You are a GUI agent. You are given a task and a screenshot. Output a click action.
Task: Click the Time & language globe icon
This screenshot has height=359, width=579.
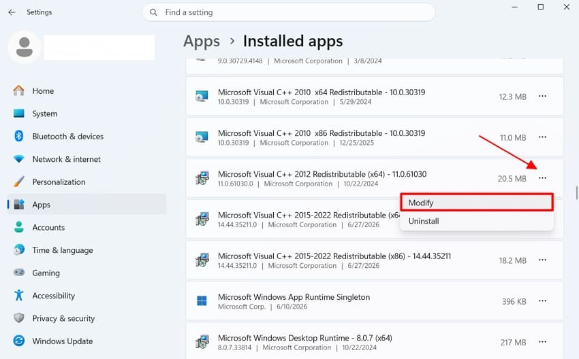click(x=19, y=250)
